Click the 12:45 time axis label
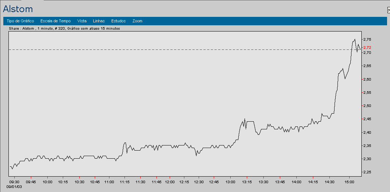The height and width of the screenshot is (192, 390). coord(214,182)
